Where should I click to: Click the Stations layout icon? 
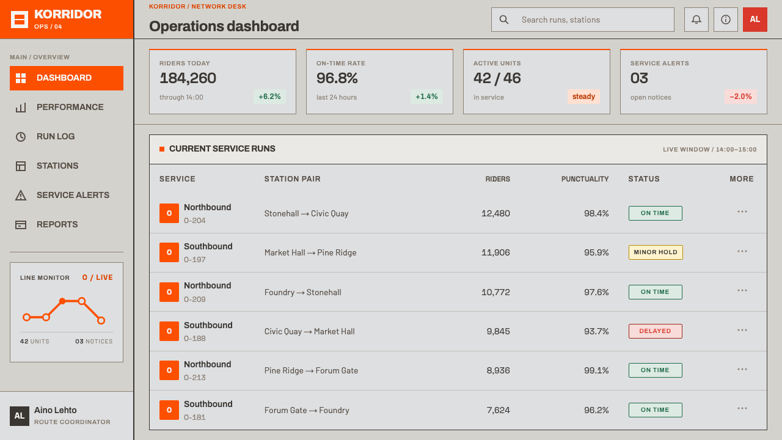pos(21,166)
